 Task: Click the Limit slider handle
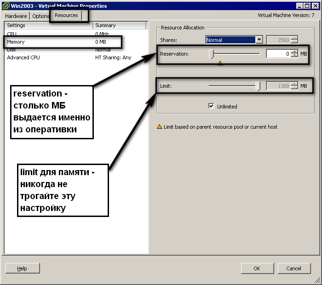(x=258, y=86)
